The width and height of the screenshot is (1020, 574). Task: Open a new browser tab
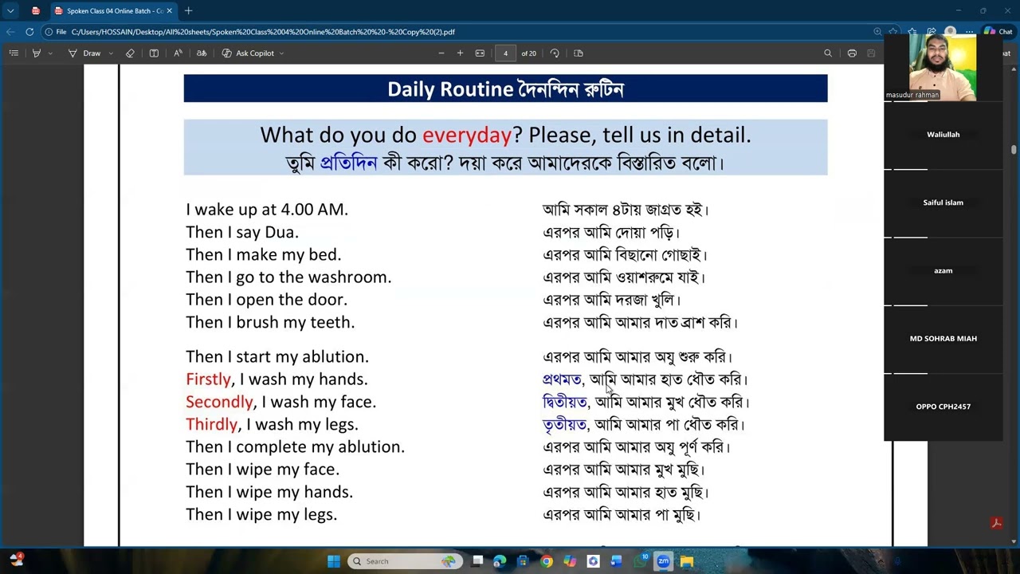(x=188, y=11)
